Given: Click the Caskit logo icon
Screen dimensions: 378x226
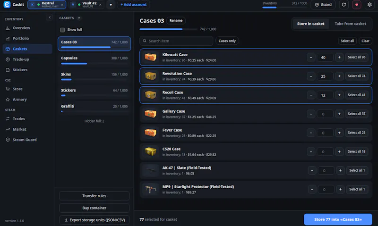Looking at the screenshot, I should point(7,4).
